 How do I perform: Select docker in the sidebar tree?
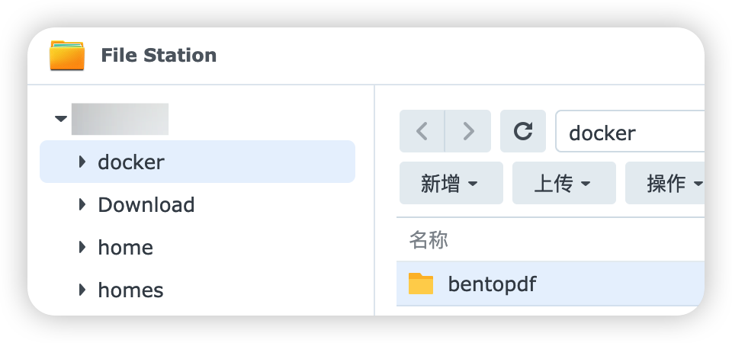[131, 162]
